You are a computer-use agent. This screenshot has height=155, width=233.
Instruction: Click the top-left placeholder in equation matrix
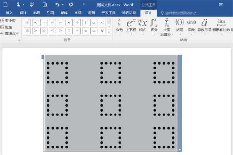tap(57, 72)
